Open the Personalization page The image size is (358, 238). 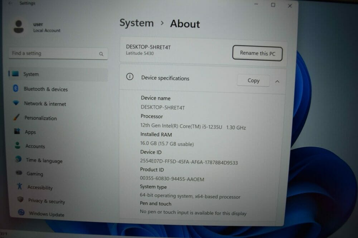41,118
